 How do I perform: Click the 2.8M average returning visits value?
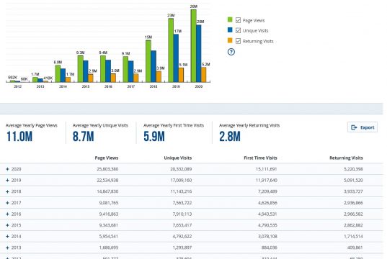point(230,137)
